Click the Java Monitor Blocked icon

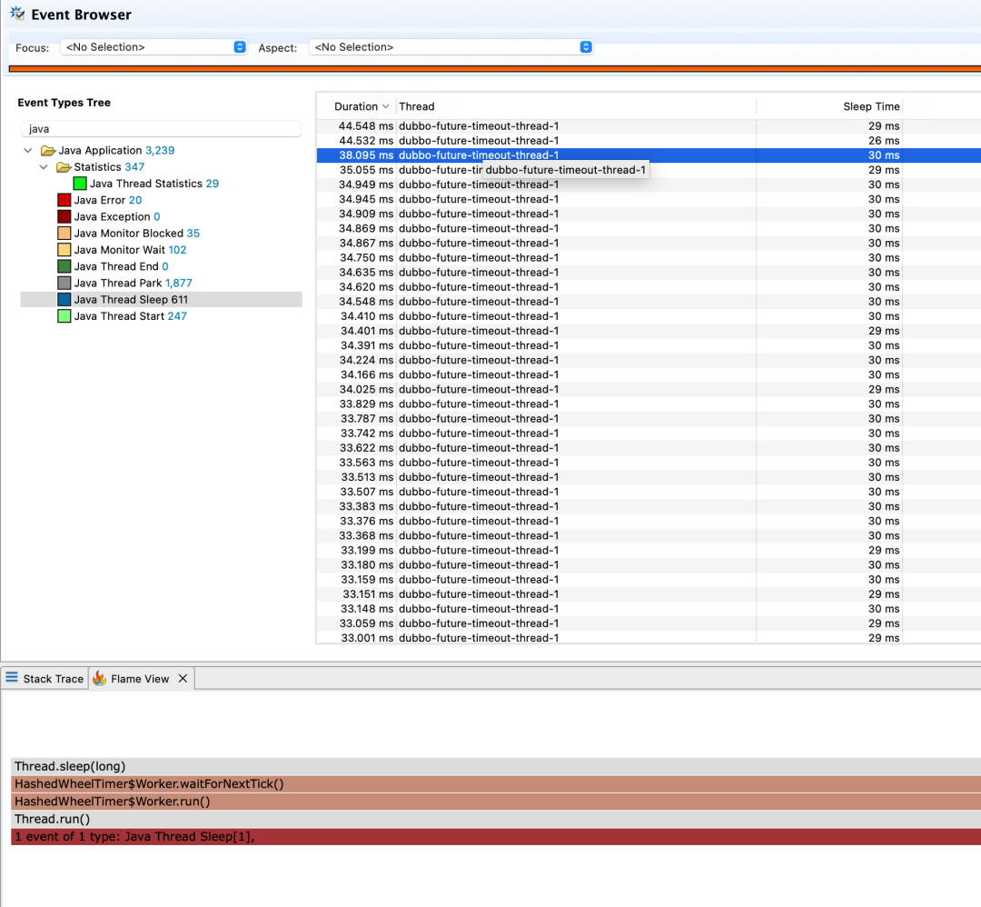click(64, 234)
